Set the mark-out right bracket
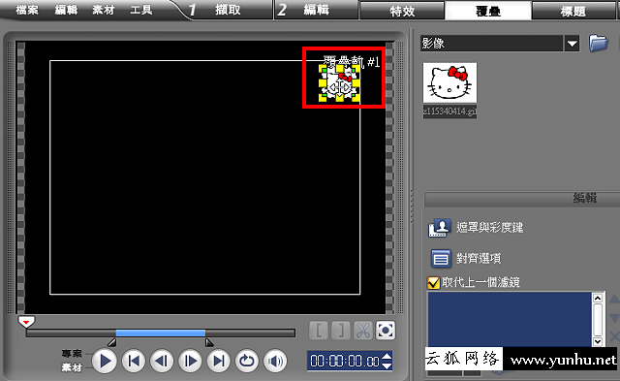 coord(341,331)
